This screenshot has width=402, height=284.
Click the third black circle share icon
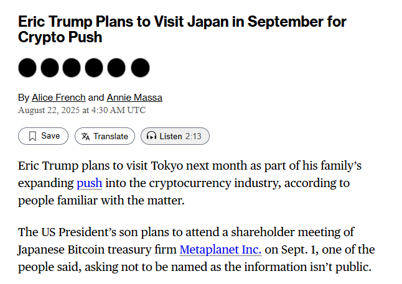tap(72, 68)
